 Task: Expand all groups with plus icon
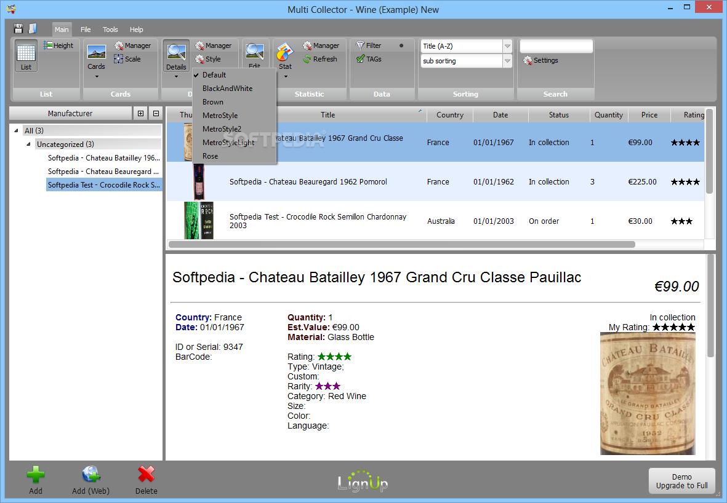pos(140,114)
